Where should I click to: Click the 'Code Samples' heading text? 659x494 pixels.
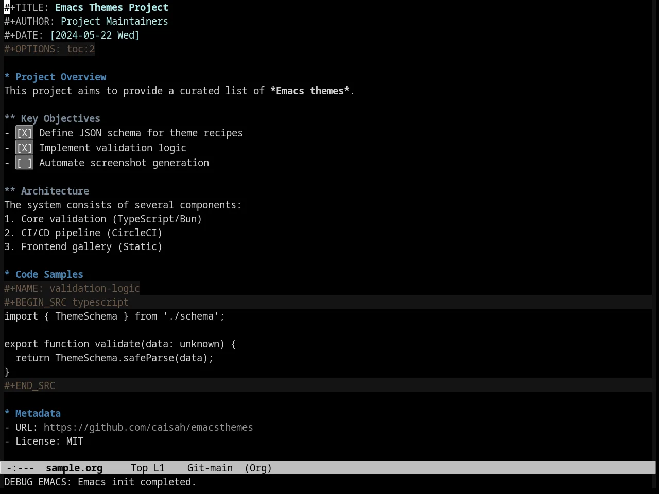49,275
